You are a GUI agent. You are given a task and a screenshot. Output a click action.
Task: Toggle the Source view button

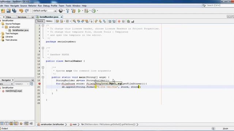click(x=40, y=21)
